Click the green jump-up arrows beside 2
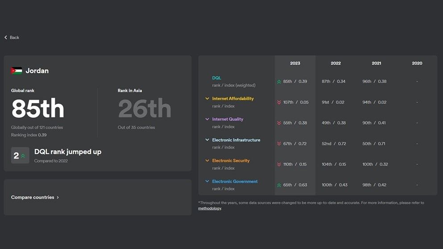443x249 pixels. 23,156
